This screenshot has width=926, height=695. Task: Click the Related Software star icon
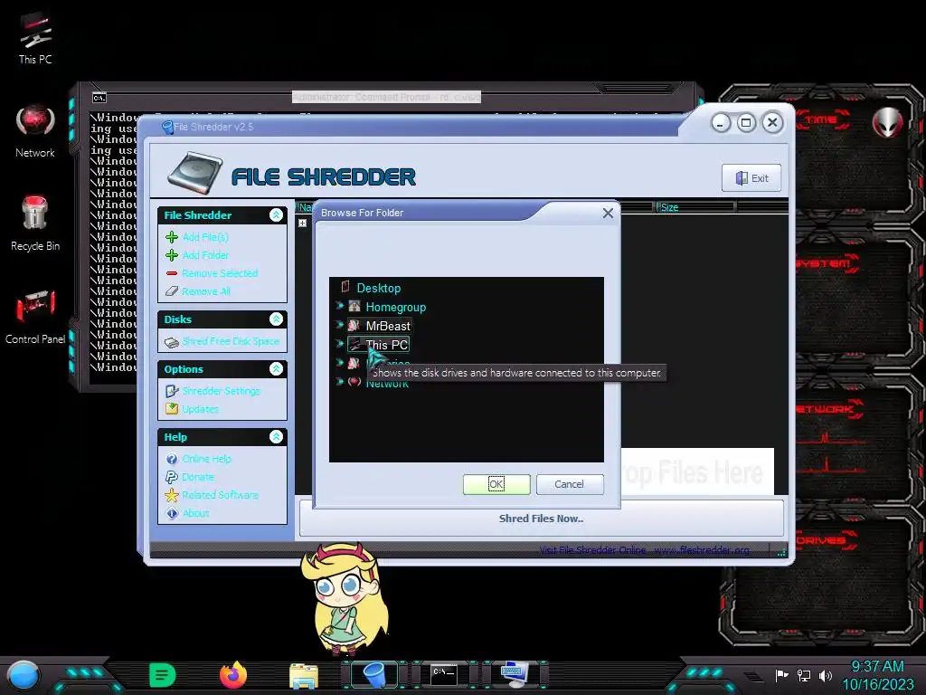172,495
